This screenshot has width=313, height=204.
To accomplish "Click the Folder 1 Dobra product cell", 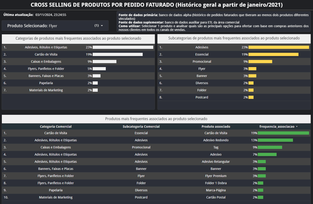I will 216,183.
